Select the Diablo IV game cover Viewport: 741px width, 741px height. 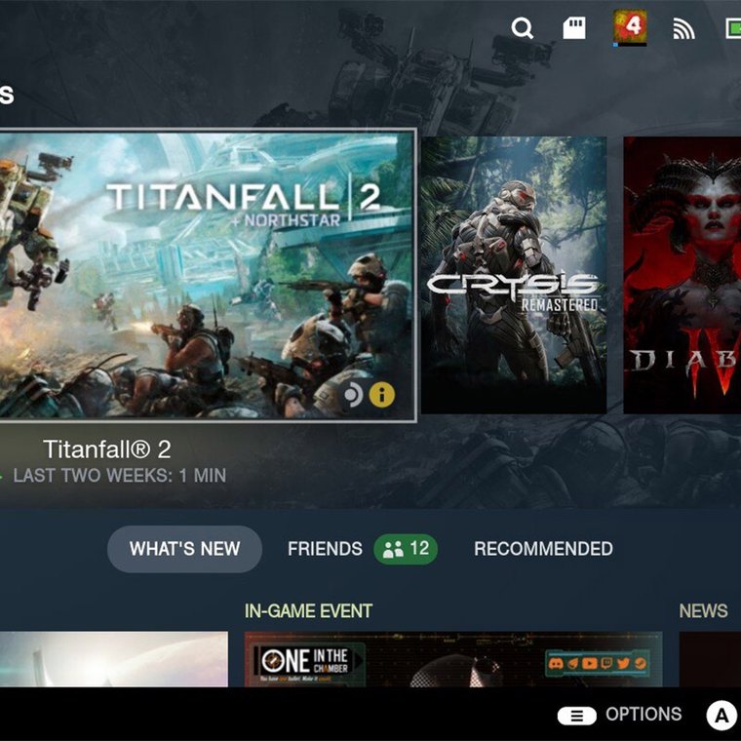click(682, 275)
